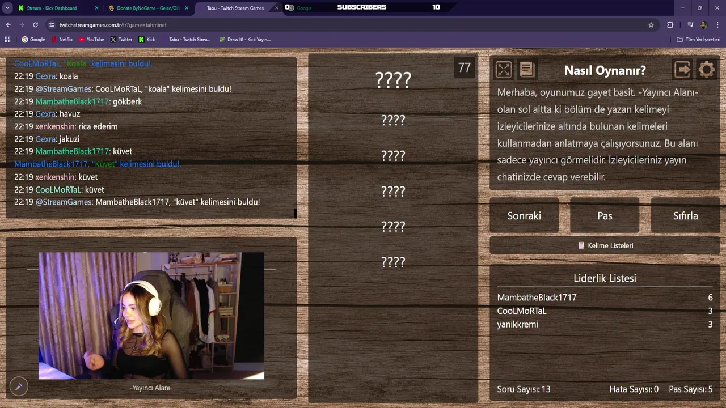Reload the current page
Screen dimensions: 726x408
pyautogui.click(x=35, y=25)
